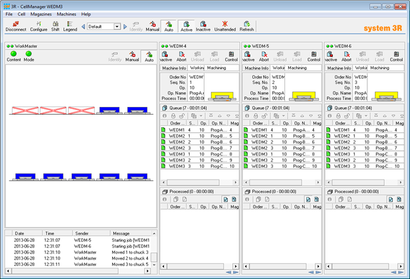The image size is (410, 279).
Task: Click the Mag column header in WEDM-5 queue
Action: click(x=316, y=123)
